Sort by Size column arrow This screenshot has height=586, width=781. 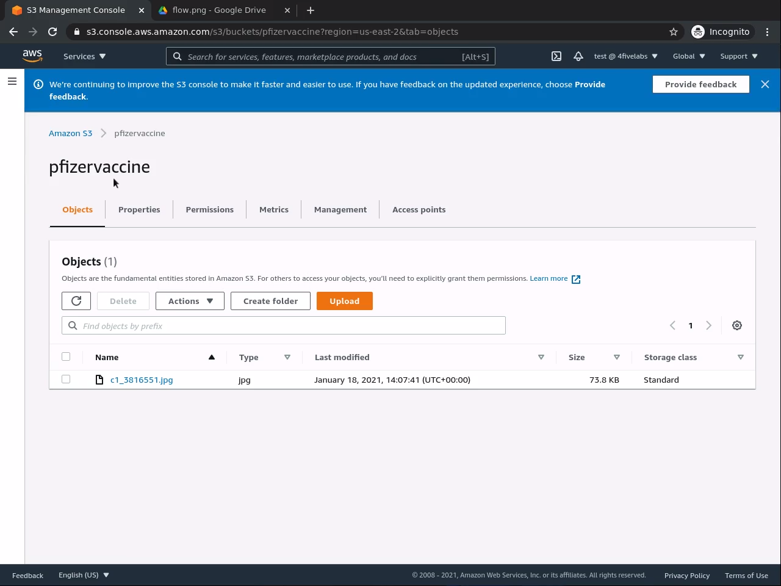617,357
